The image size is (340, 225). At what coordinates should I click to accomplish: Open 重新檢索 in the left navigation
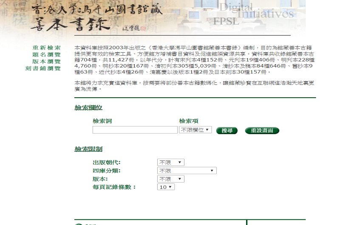(46, 48)
